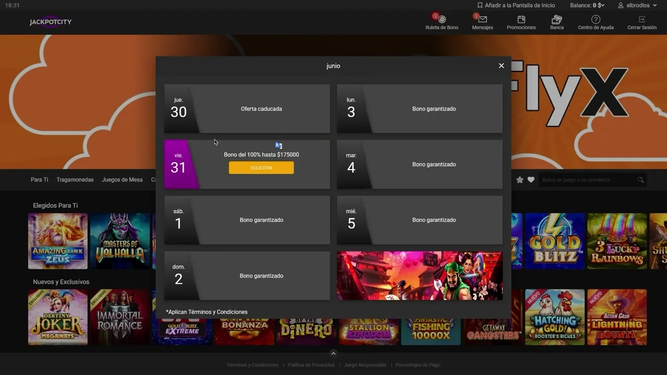667x375 pixels.
Task: Open the Getaway Gangsters game
Action: coord(493,331)
